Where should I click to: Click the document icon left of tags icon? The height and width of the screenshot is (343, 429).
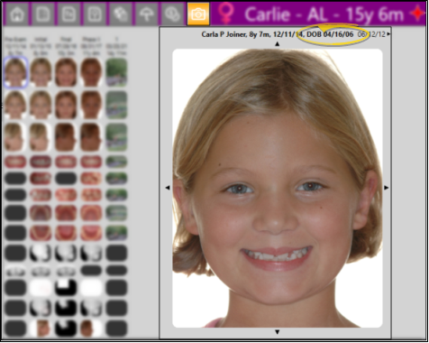[x=95, y=14]
